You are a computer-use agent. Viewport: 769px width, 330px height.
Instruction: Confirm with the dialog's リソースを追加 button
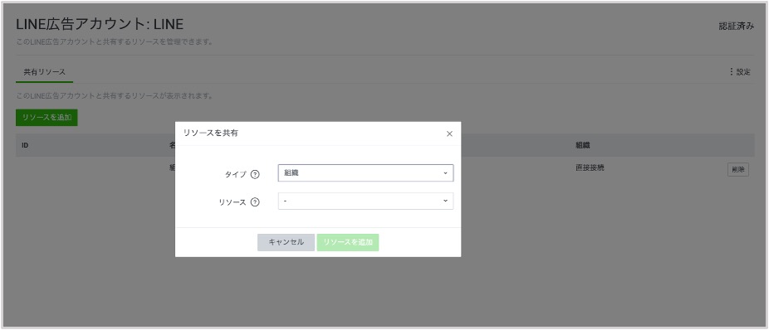(348, 242)
